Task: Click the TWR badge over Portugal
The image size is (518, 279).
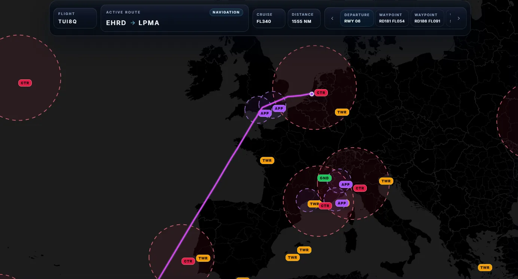Action: 202,258
